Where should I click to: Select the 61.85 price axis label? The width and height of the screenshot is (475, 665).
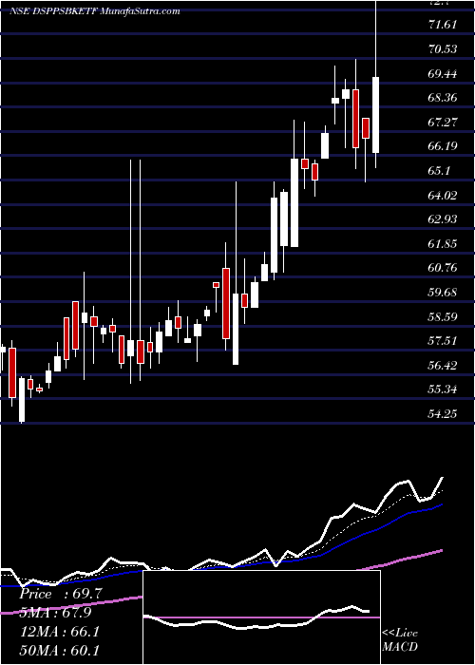click(443, 244)
